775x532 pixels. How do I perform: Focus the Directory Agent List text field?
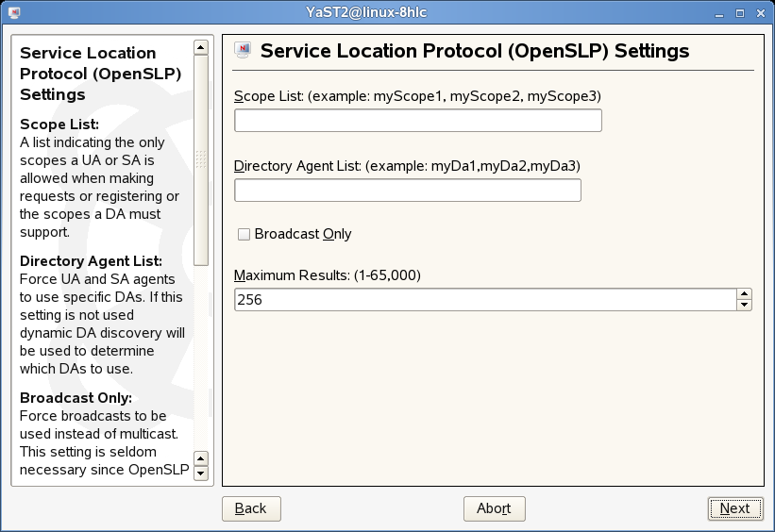[407, 191]
